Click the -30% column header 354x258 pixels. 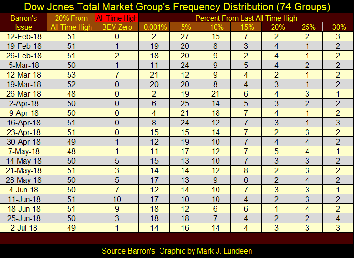tap(338, 27)
